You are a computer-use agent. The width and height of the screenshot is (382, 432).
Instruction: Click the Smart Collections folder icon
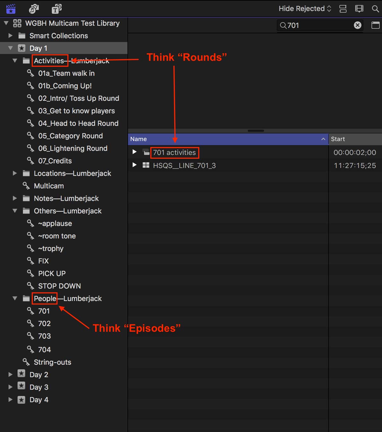pyautogui.click(x=22, y=35)
